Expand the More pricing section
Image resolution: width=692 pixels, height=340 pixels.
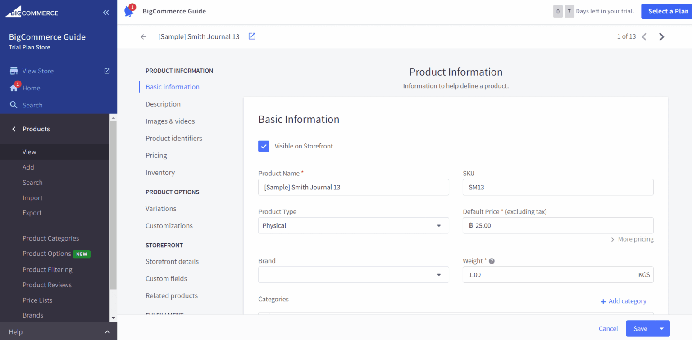633,239
